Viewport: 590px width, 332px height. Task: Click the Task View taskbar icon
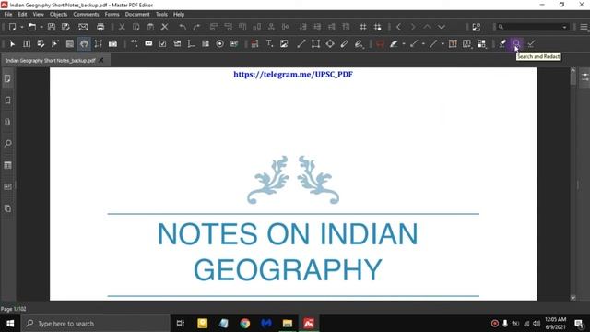(181, 324)
